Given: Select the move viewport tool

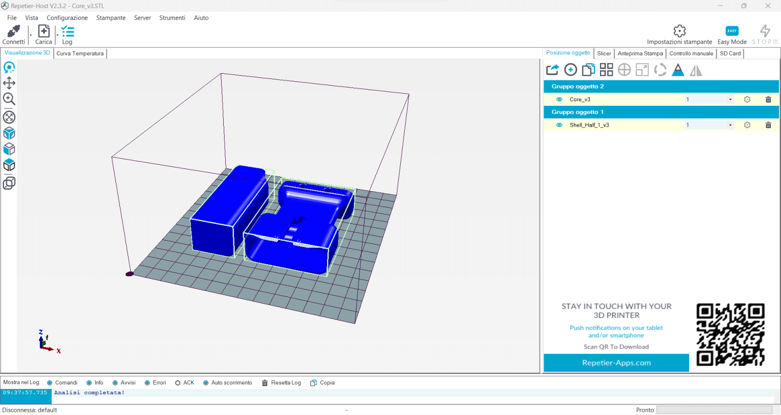Looking at the screenshot, I should (9, 83).
